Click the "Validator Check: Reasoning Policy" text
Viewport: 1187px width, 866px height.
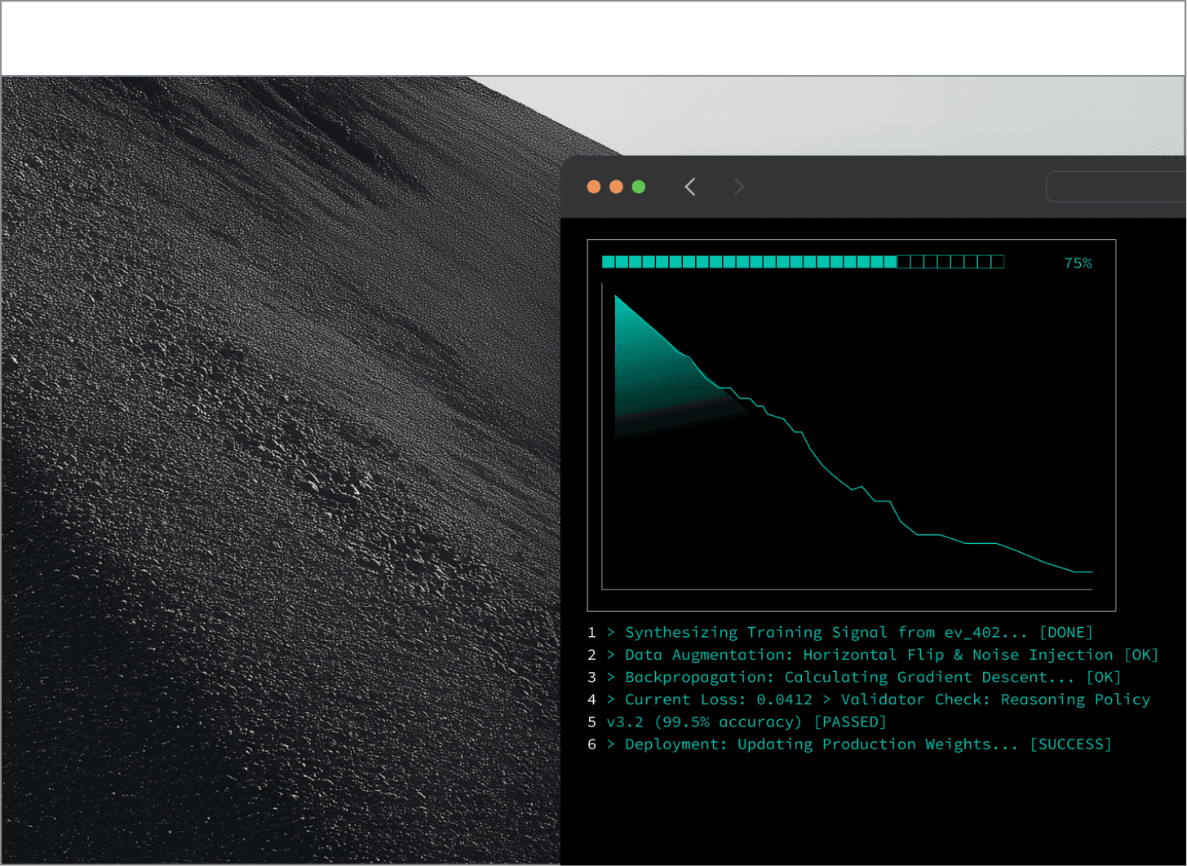995,700
